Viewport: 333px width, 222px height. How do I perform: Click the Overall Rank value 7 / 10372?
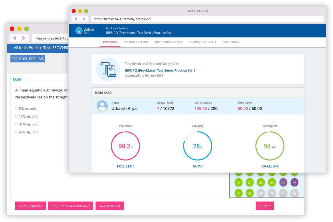[165, 108]
